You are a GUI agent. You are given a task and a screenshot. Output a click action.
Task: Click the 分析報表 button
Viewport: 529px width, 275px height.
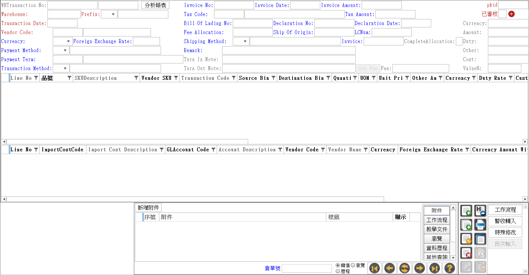[x=155, y=5]
